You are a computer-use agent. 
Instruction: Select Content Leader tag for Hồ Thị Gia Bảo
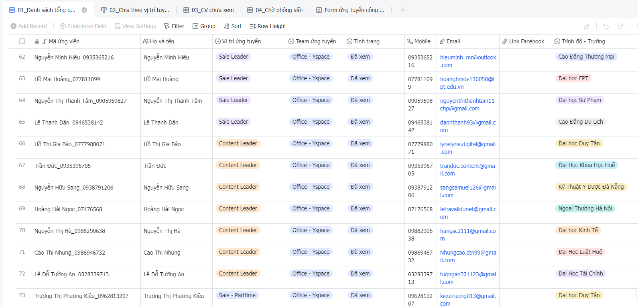tap(238, 143)
